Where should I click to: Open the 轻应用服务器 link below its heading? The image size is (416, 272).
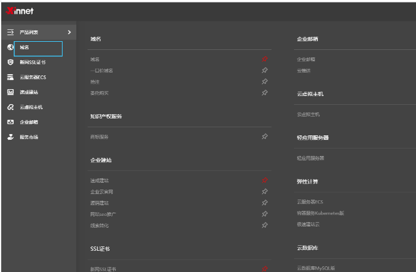(x=310, y=158)
